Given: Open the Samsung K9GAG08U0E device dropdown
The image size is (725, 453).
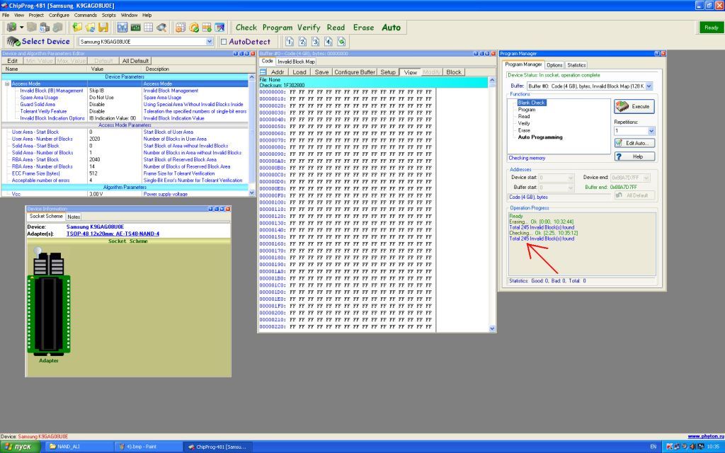Looking at the screenshot, I should coord(209,42).
